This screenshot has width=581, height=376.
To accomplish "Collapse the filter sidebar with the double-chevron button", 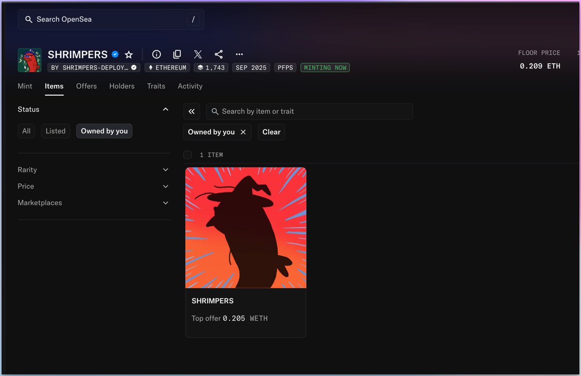I will click(x=192, y=111).
